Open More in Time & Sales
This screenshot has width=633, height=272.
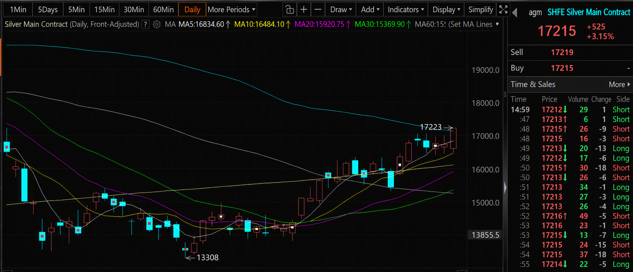(619, 85)
